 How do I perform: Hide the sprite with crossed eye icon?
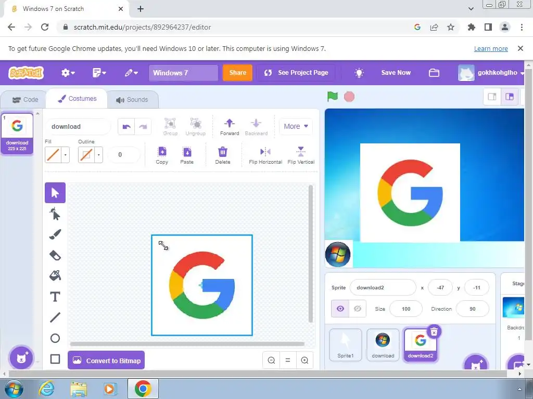(x=358, y=309)
